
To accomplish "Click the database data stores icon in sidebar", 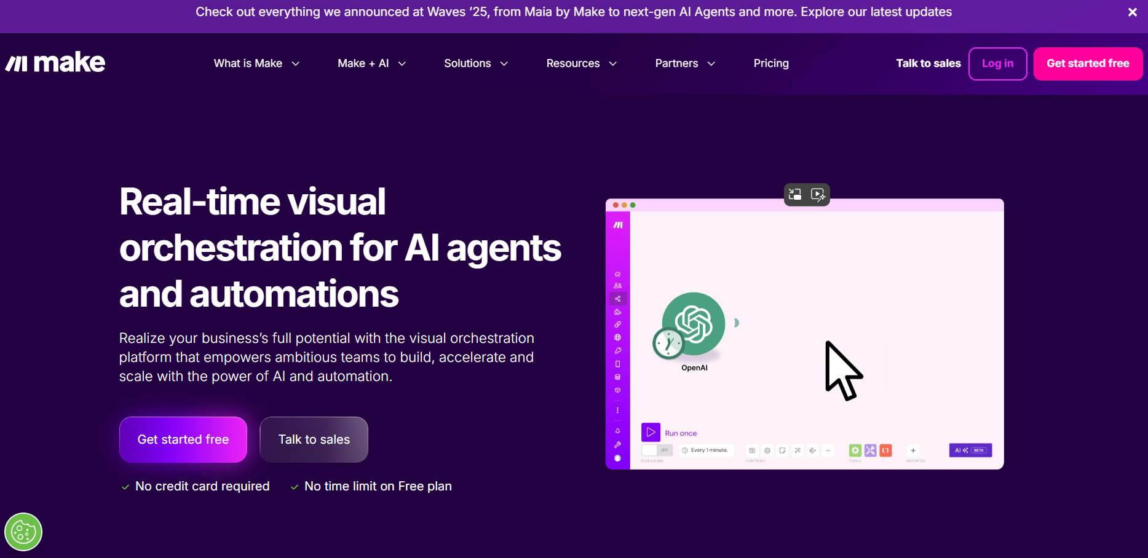I will pyautogui.click(x=618, y=377).
